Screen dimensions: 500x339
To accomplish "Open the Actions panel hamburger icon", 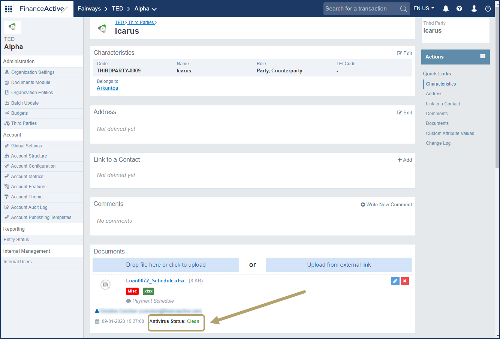I will 482,57.
